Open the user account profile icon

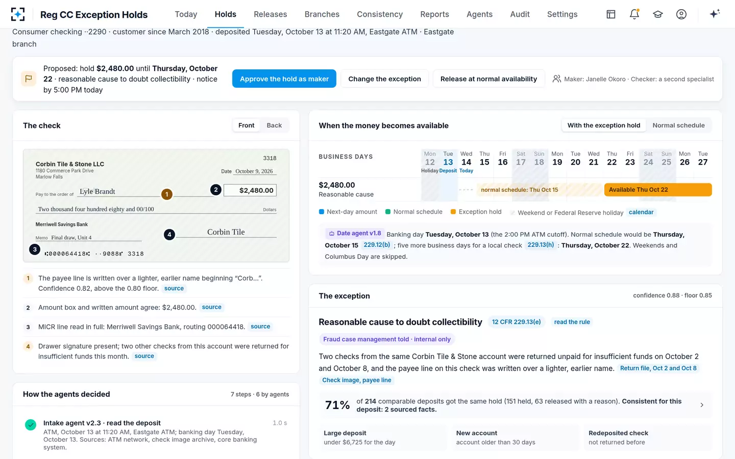pyautogui.click(x=681, y=14)
